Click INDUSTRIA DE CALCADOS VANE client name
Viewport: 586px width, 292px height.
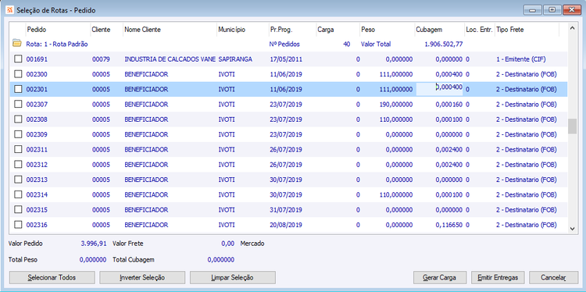coord(170,59)
